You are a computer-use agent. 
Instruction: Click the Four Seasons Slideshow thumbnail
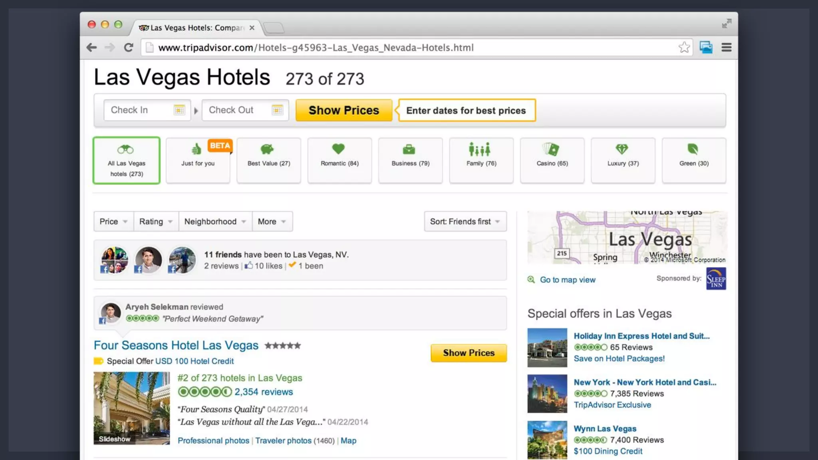pyautogui.click(x=131, y=408)
